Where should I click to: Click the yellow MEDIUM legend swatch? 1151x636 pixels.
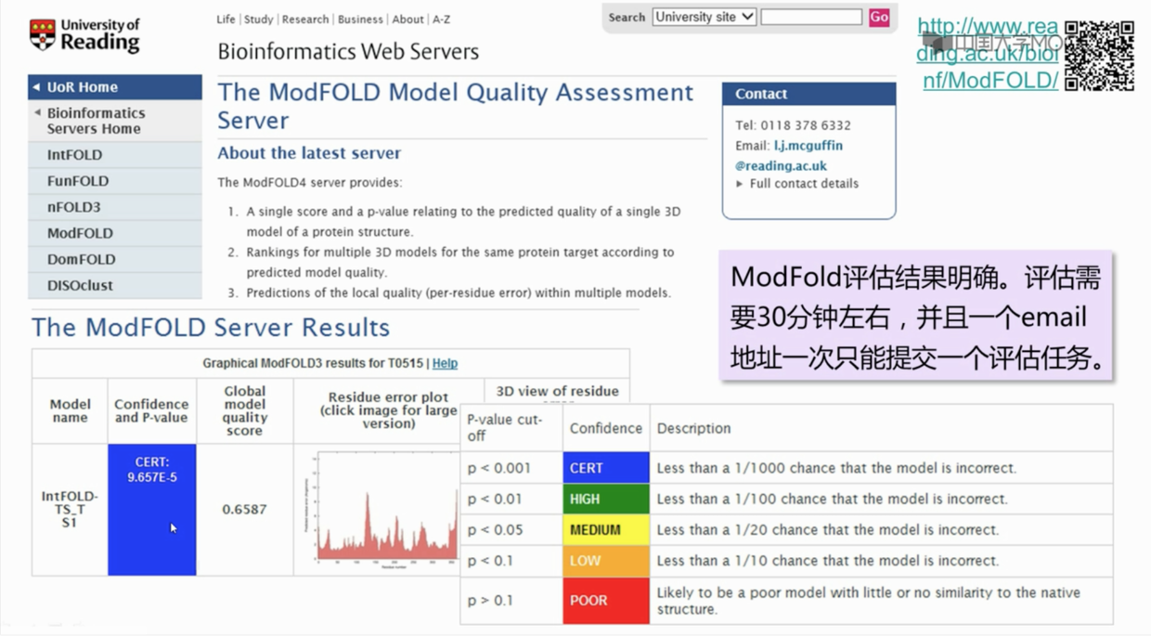pos(606,529)
